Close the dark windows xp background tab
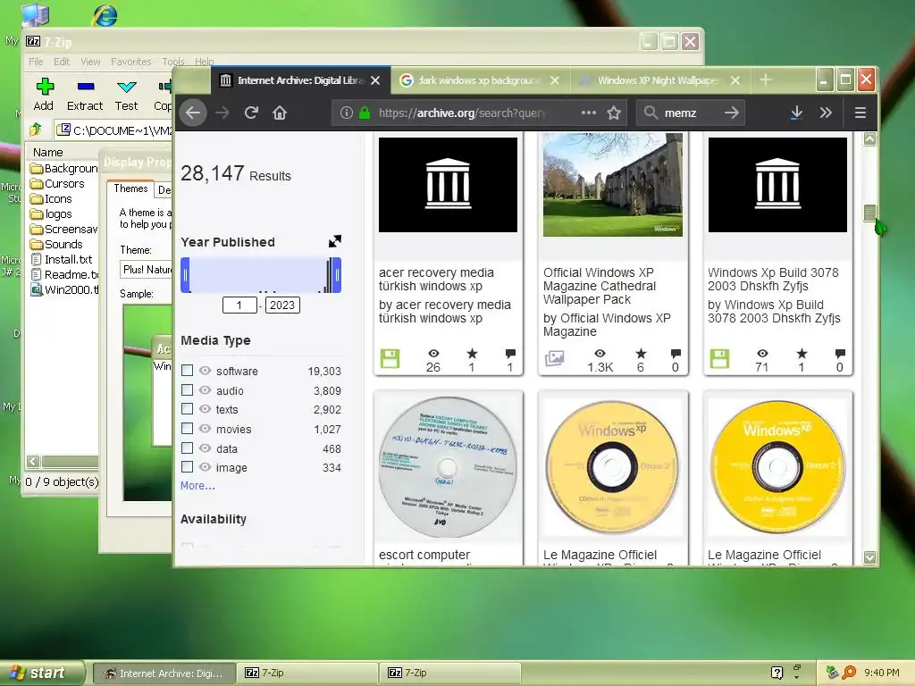 click(x=555, y=80)
